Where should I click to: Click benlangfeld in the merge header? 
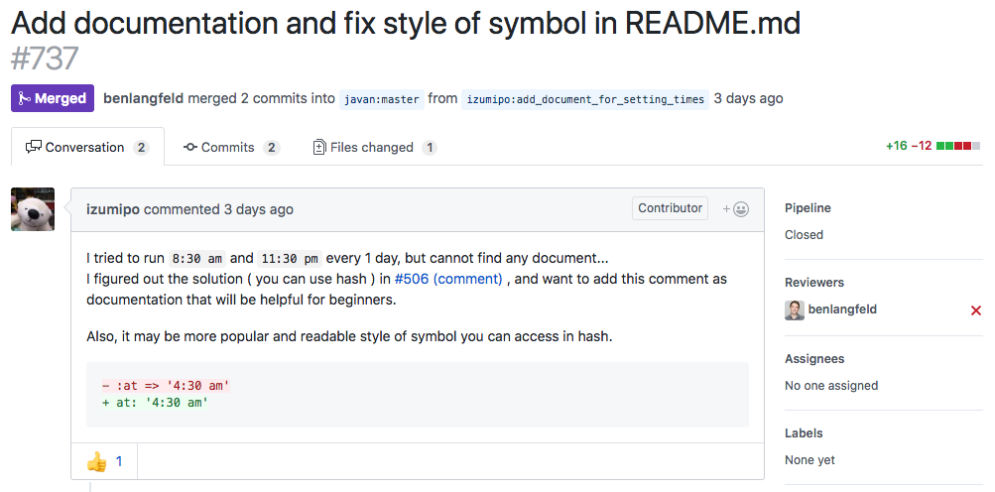coord(144,98)
